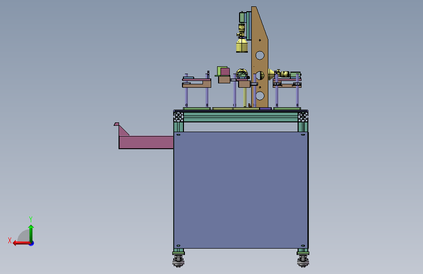The image size is (423, 274).
Task: Click the upper circular hole in the brown plate
Action: (x=260, y=56)
